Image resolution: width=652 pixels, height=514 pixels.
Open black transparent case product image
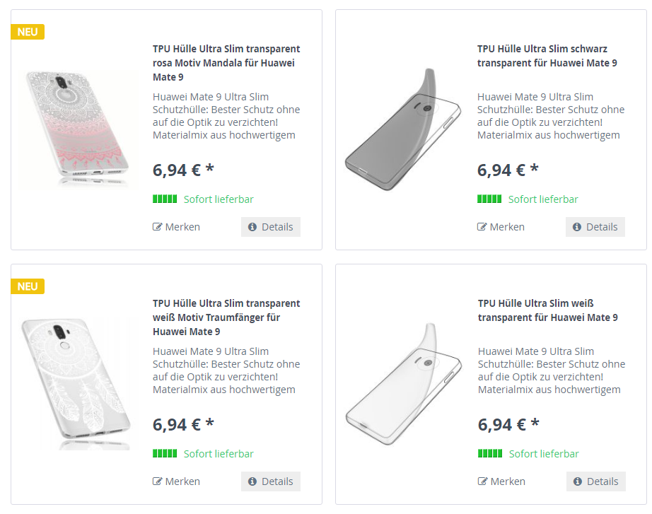402,127
